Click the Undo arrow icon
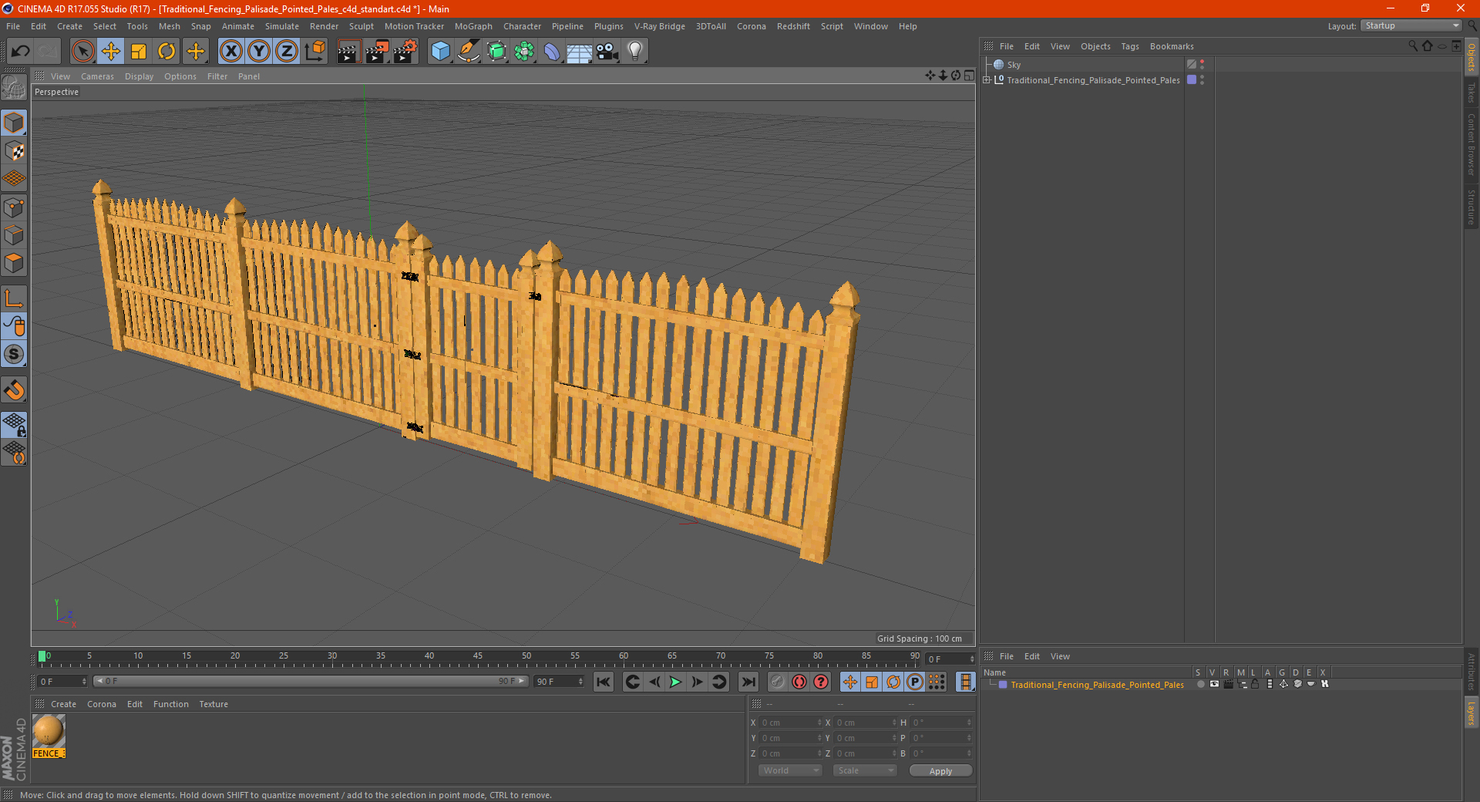Viewport: 1480px width, 802px height. point(21,52)
